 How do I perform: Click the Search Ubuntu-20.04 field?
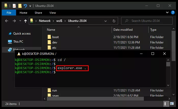coord(147,21)
